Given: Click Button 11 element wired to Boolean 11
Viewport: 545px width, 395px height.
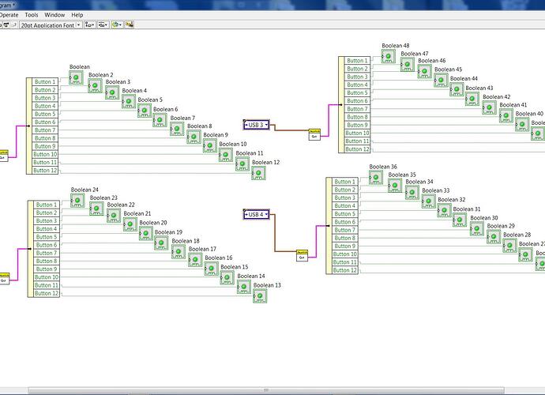Looking at the screenshot, I should [45, 163].
